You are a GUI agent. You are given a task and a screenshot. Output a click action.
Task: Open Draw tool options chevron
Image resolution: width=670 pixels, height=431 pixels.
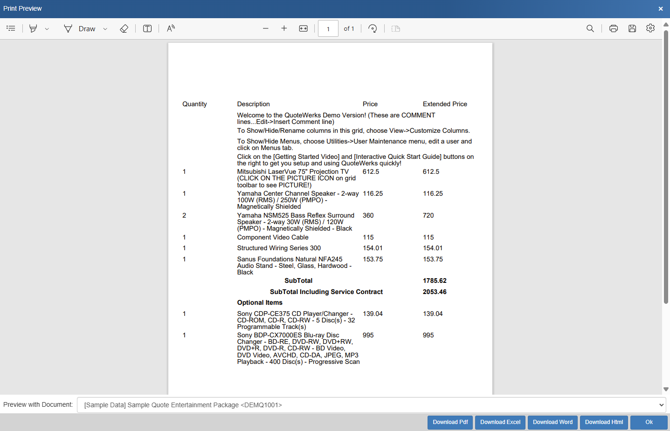105,29
